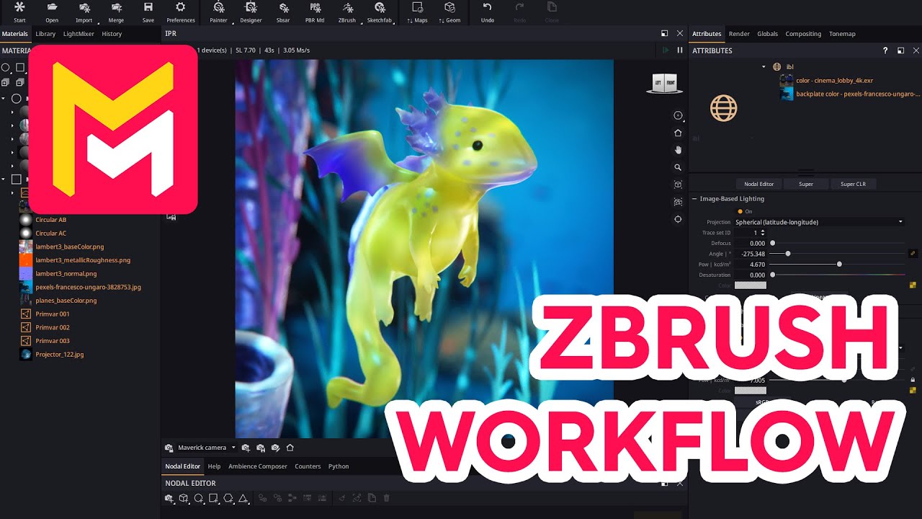This screenshot has height=519, width=922.
Task: Click the view cube in the viewport
Action: (x=664, y=83)
